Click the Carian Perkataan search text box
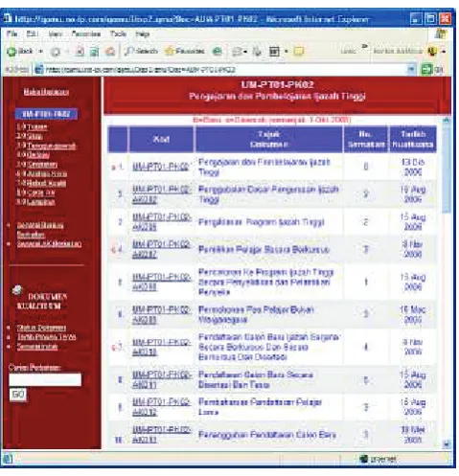Screen dimensions: 459x476 45,379
